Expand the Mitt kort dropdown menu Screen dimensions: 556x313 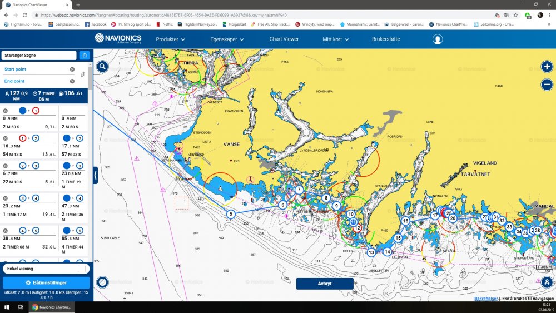pos(335,39)
